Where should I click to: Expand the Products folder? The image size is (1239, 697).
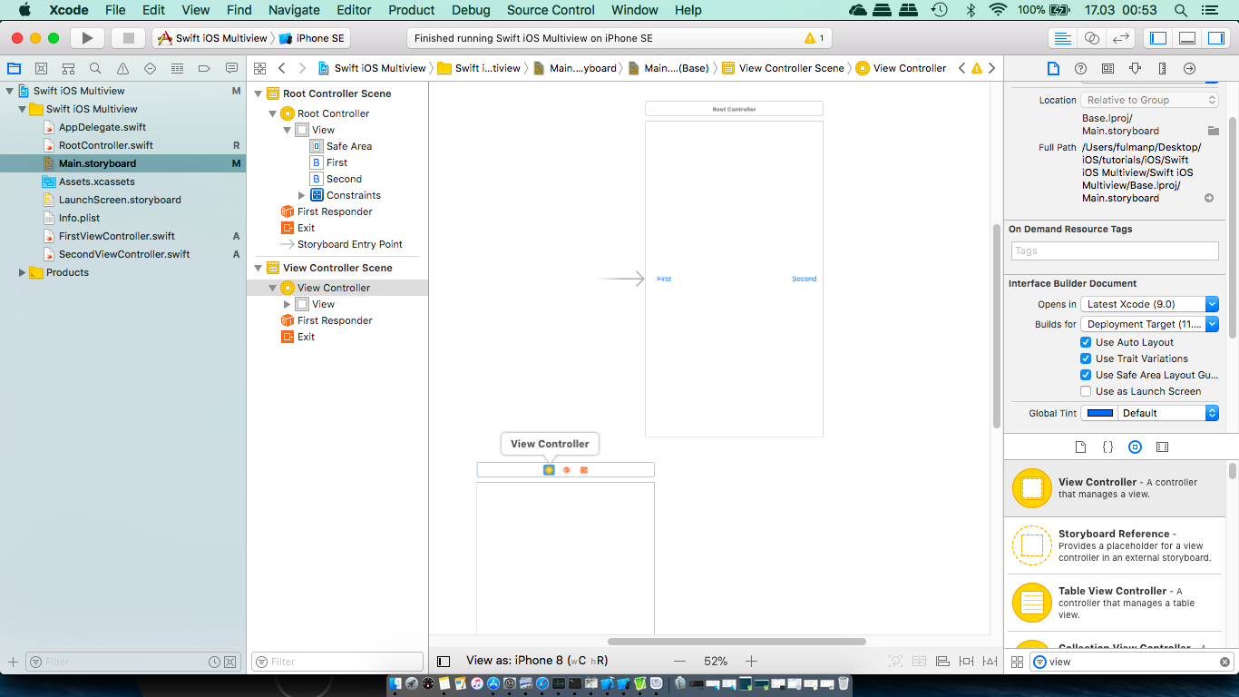(x=23, y=272)
